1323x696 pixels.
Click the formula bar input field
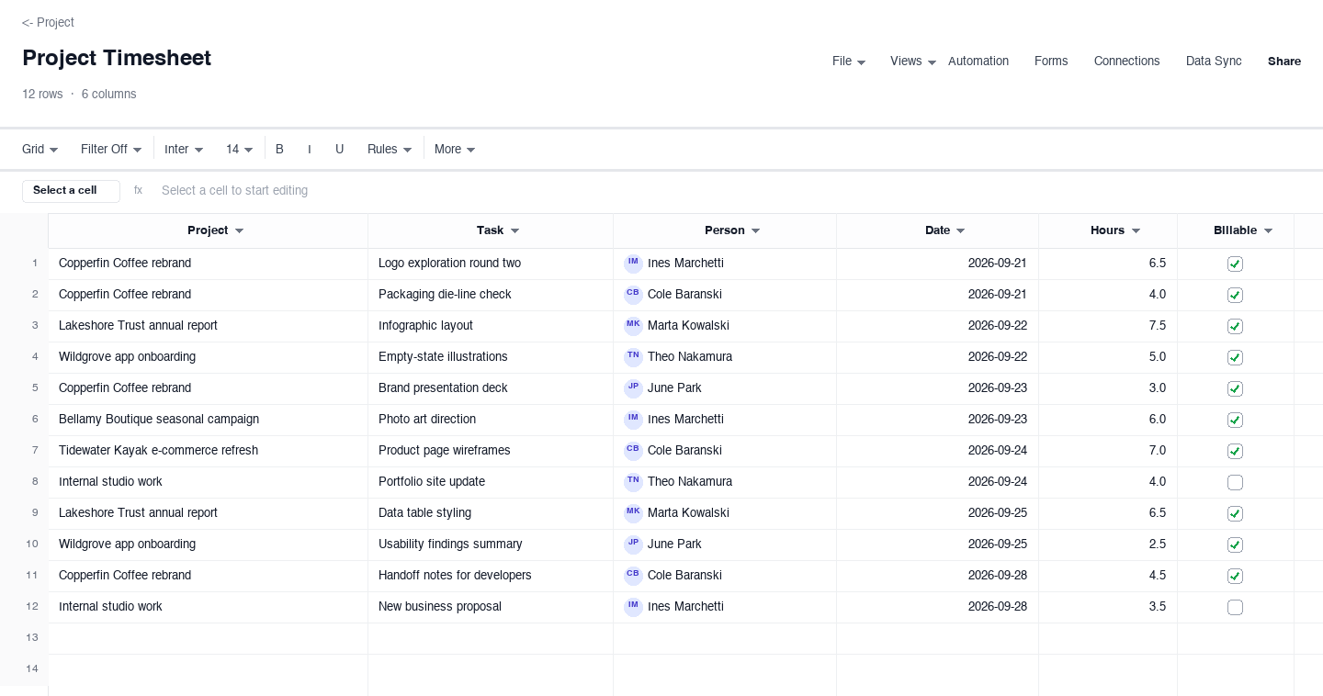(x=735, y=191)
